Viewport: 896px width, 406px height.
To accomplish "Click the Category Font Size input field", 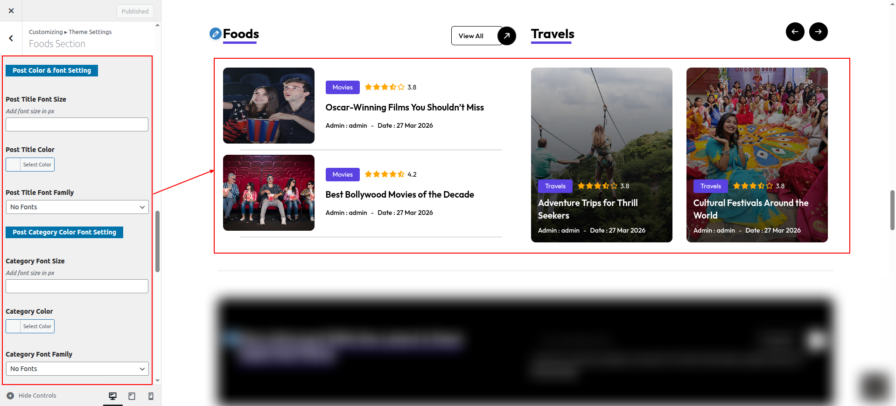I will pyautogui.click(x=77, y=286).
